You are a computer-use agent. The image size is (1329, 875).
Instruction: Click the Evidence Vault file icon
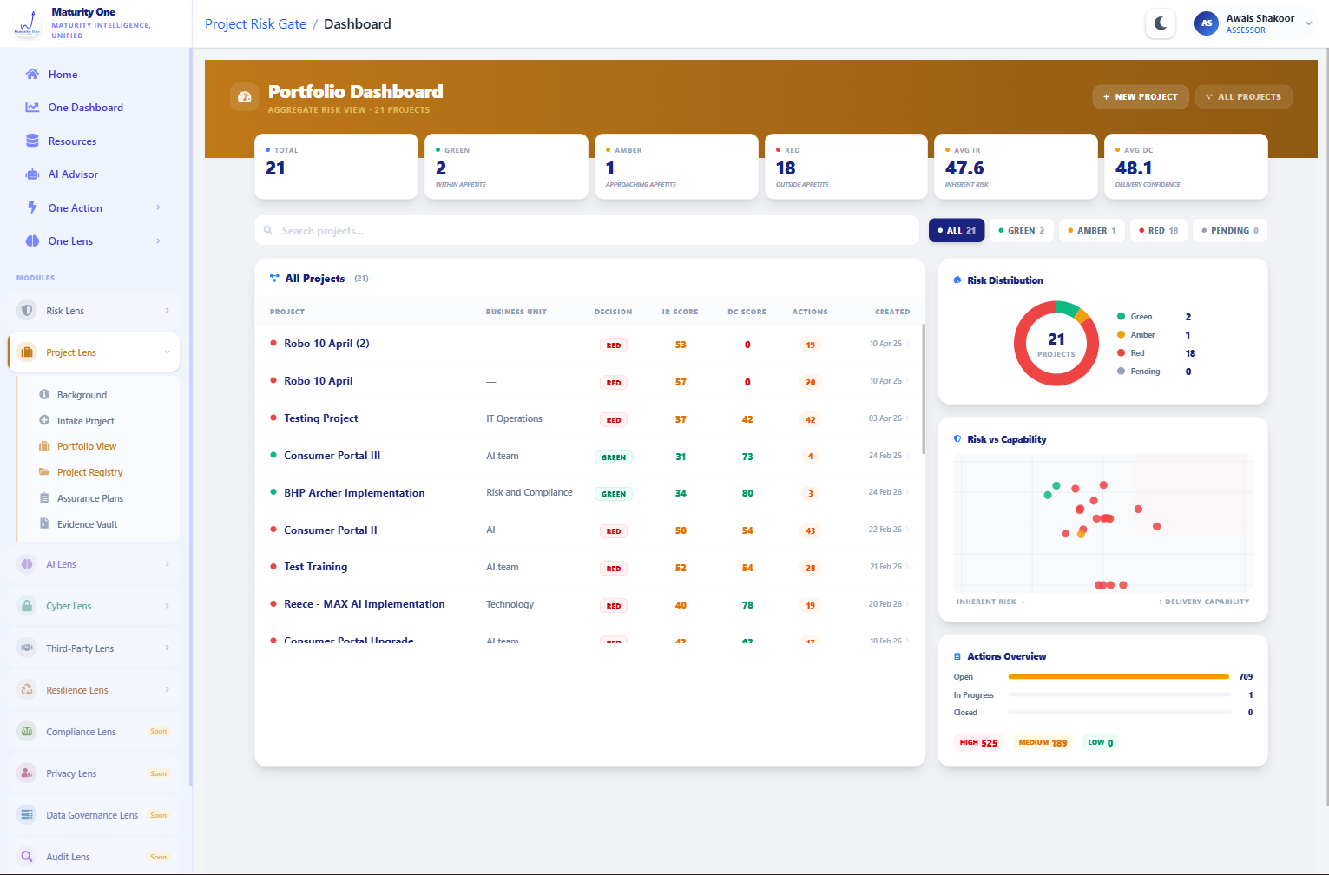(x=44, y=523)
